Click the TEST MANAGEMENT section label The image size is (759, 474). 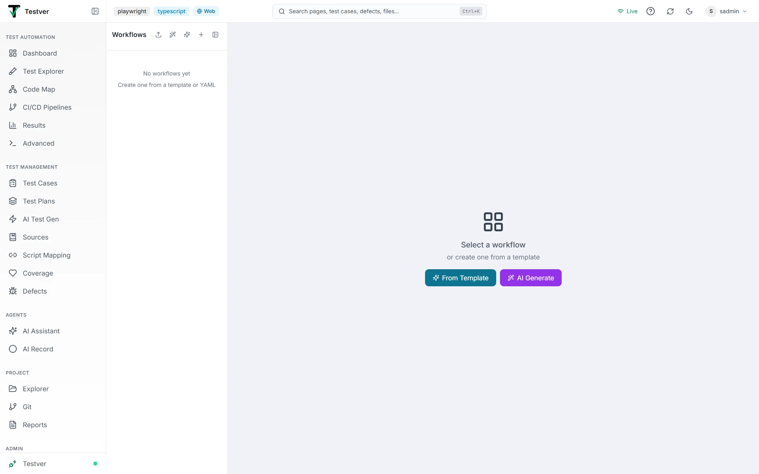click(32, 167)
